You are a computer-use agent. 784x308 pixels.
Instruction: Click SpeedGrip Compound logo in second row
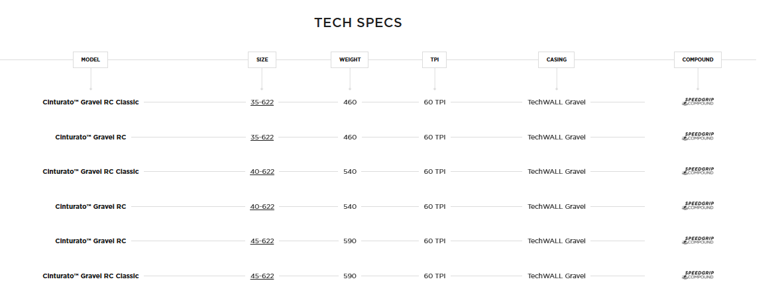[x=698, y=137]
